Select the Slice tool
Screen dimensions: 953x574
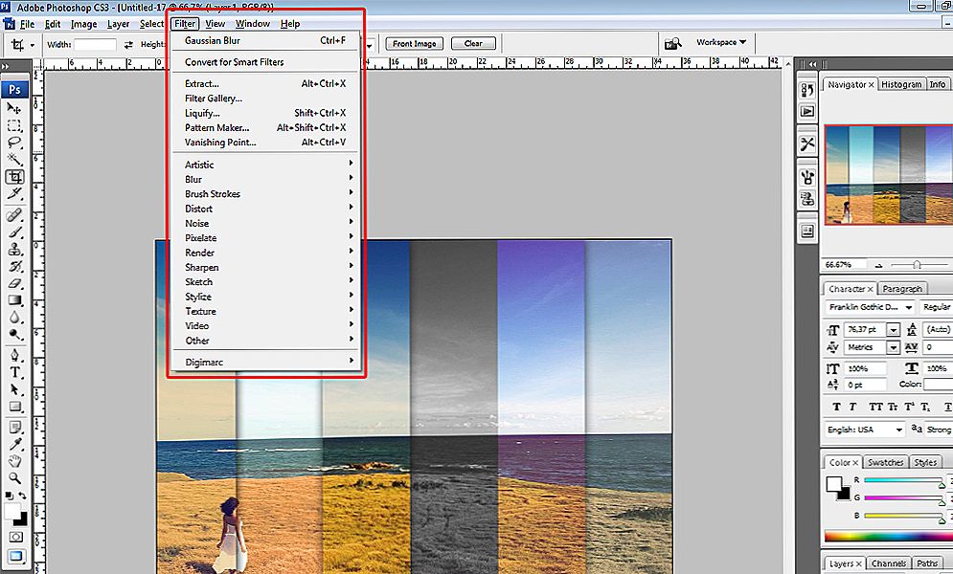pyautogui.click(x=14, y=193)
